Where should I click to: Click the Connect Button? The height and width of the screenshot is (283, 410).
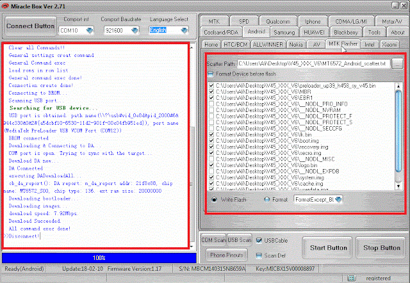pyautogui.click(x=31, y=26)
